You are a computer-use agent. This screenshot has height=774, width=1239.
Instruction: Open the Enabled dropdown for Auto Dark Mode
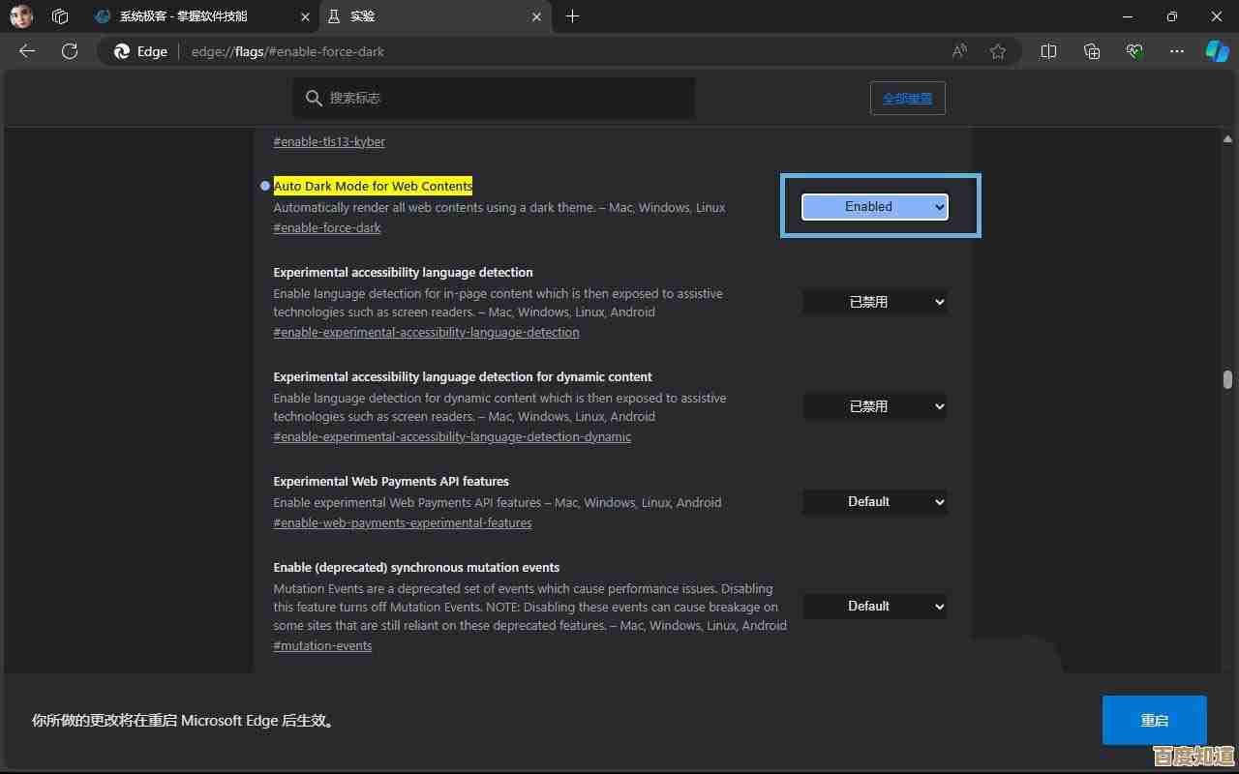[874, 206]
